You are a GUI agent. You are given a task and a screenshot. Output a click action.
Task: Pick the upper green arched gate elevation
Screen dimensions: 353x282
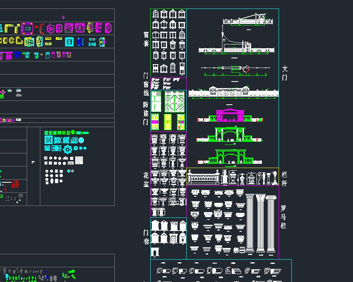click(229, 134)
